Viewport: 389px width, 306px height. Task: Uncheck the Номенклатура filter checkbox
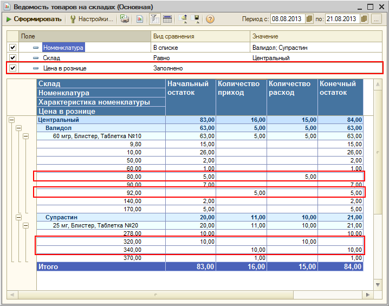point(13,48)
